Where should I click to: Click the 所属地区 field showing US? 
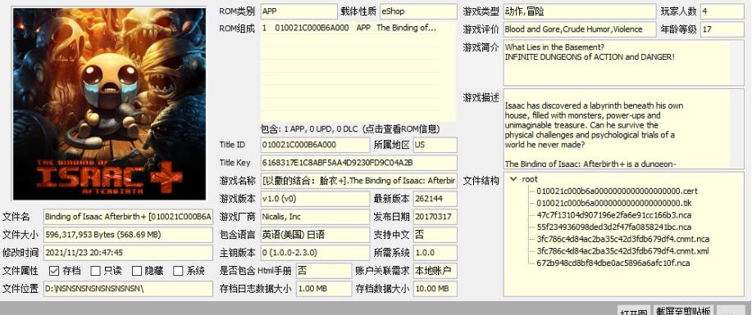435,145
